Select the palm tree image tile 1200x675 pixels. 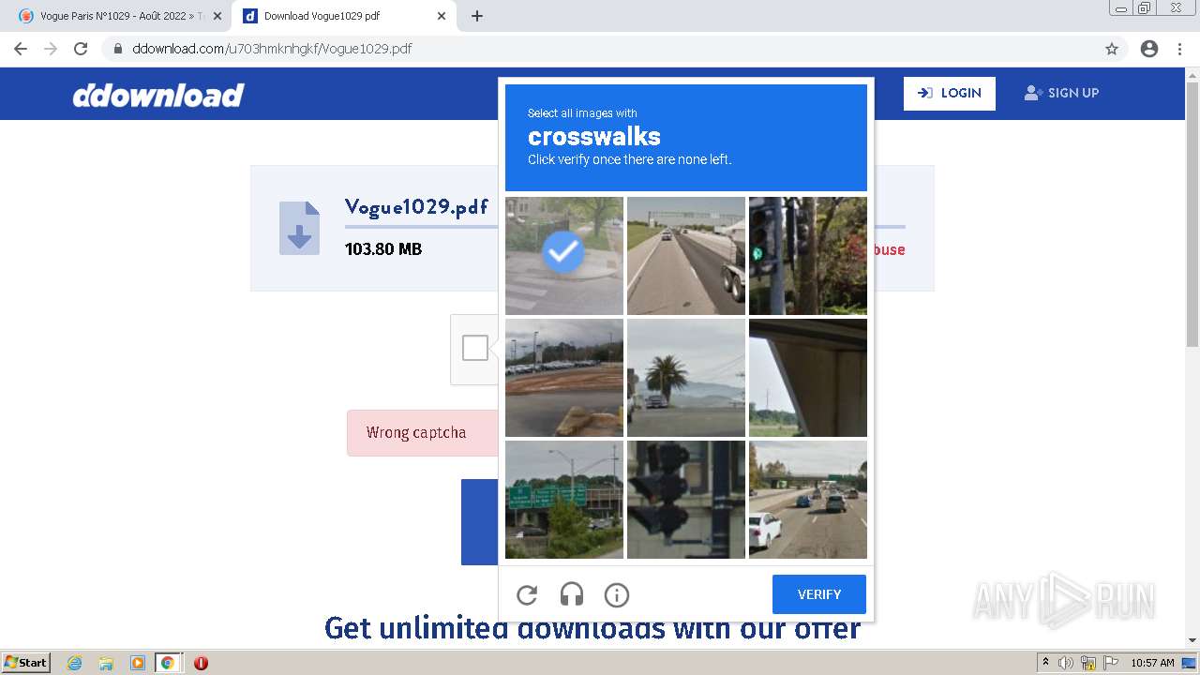point(686,378)
